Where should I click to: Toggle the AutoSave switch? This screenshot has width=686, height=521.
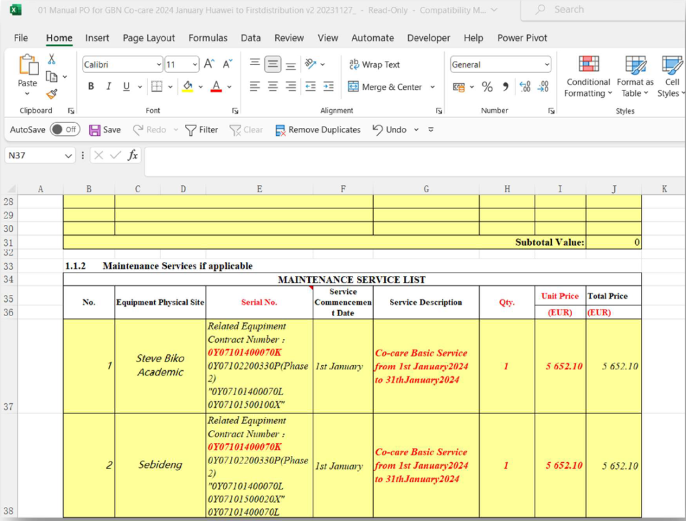64,129
